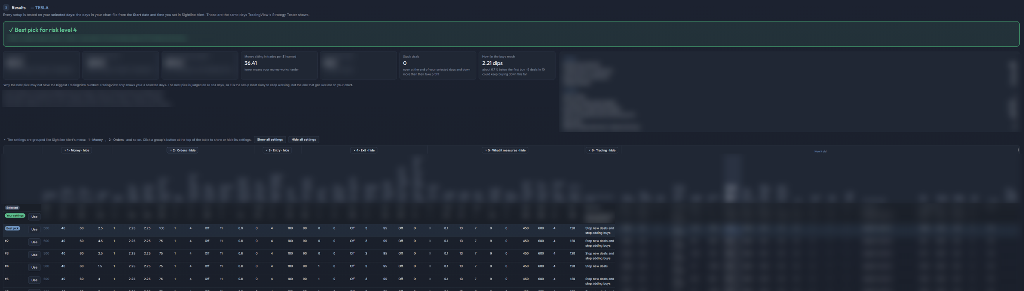This screenshot has height=291, width=1024.
Task: Use the Best pick row settings
Action: pyautogui.click(x=34, y=230)
